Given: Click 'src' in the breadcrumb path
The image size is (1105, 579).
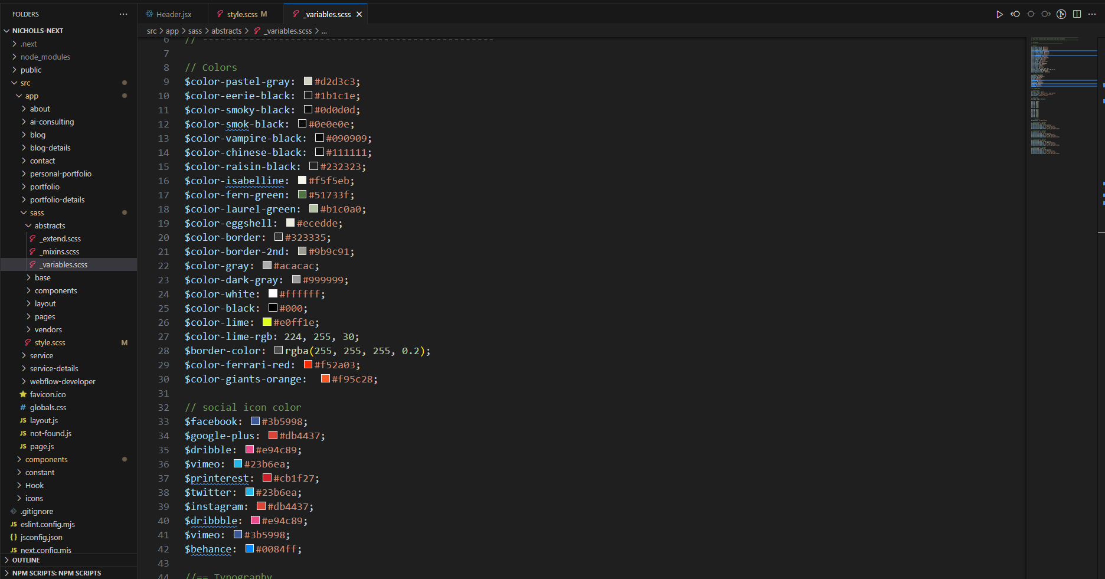Looking at the screenshot, I should pyautogui.click(x=152, y=31).
